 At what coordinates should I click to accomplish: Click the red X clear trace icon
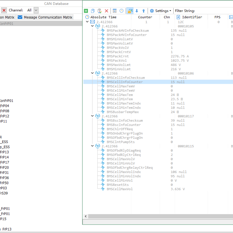[106, 11]
